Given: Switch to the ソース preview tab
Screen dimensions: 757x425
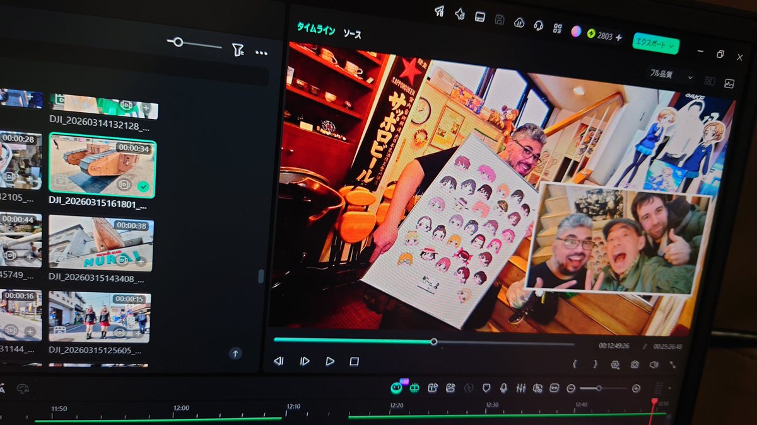Looking at the screenshot, I should tap(352, 33).
